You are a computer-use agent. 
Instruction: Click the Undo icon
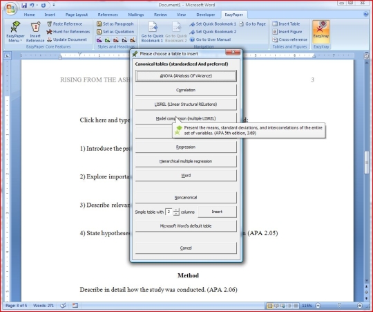(32, 5)
